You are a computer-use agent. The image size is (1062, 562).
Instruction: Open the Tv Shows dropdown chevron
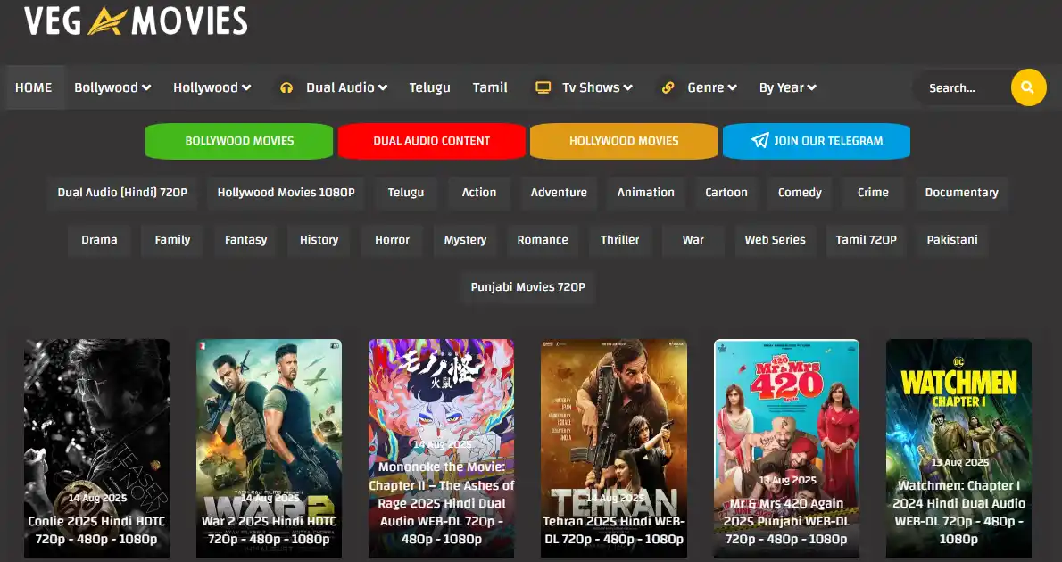(628, 87)
